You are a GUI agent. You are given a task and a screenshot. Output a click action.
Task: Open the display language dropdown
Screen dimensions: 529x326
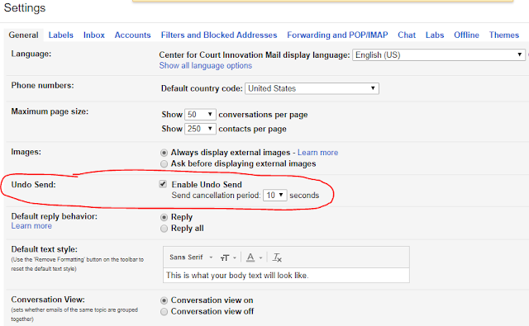(439, 55)
